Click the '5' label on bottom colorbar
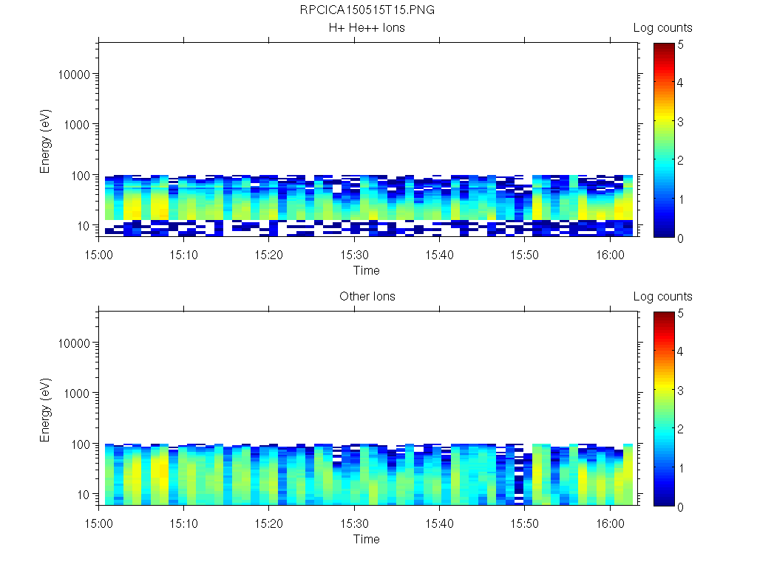 pos(680,313)
